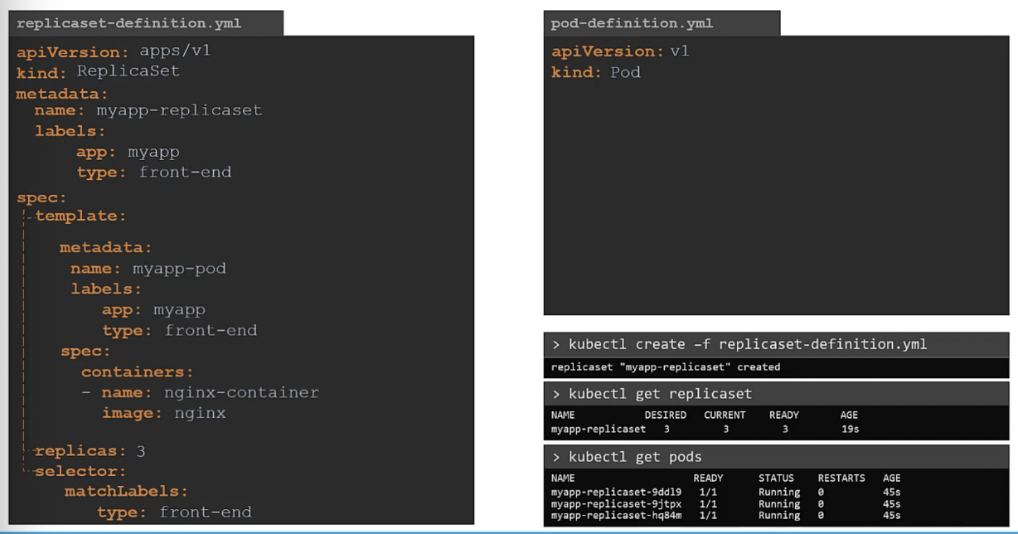Click 'myapp-replicaset' name in get replicaset output
The image size is (1018, 534).
pos(599,430)
